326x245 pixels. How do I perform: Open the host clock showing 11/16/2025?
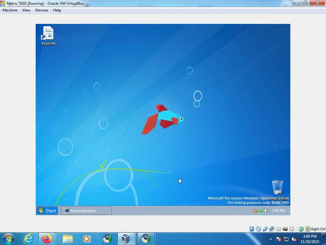(x=310, y=239)
